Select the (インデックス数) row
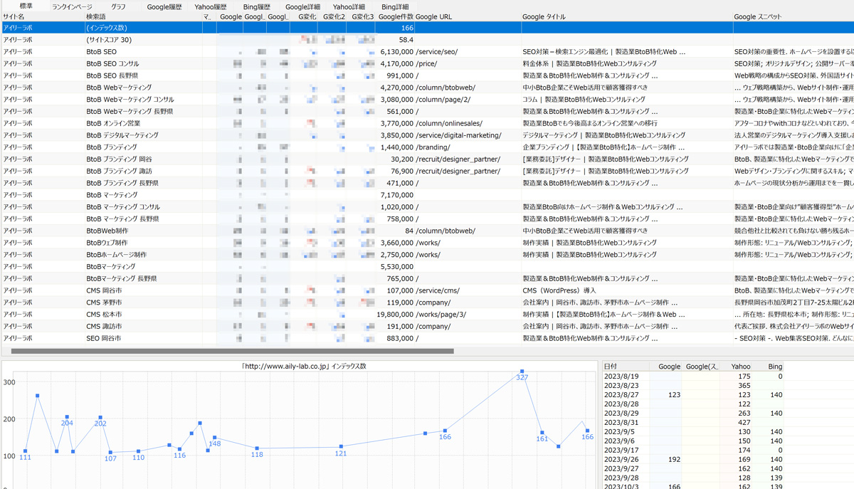854x489 pixels. pos(427,28)
